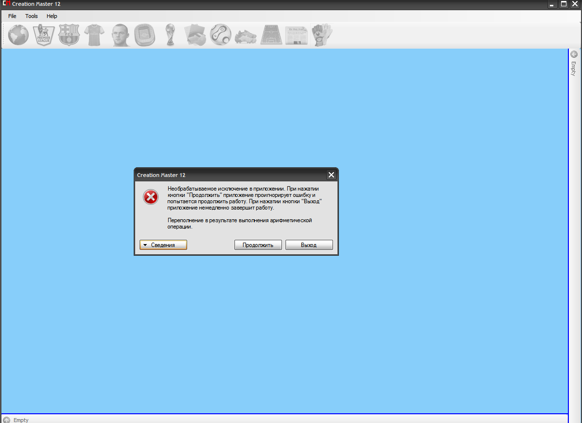Close the main Creation Master 12 window
Image resolution: width=582 pixels, height=423 pixels.
click(575, 4)
